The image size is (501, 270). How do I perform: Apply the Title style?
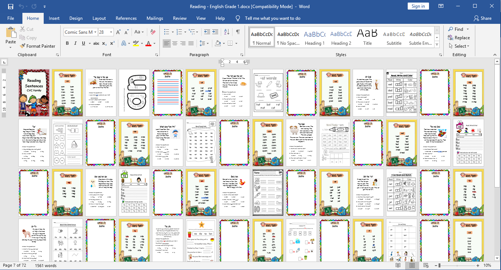coord(367,37)
